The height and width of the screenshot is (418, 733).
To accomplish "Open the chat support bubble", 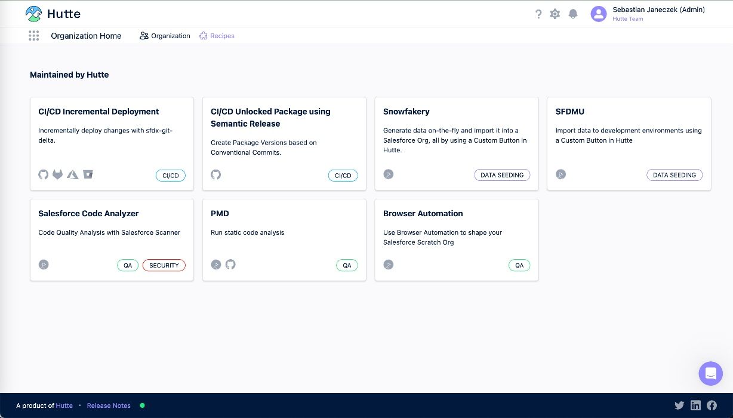I will [x=710, y=373].
